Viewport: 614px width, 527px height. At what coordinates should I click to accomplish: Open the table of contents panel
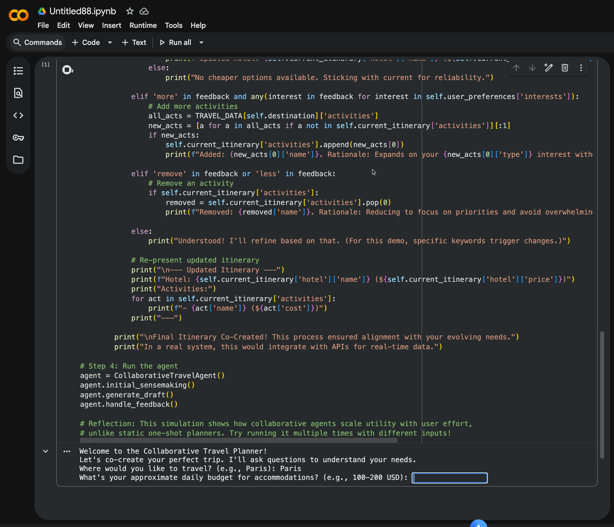[18, 71]
